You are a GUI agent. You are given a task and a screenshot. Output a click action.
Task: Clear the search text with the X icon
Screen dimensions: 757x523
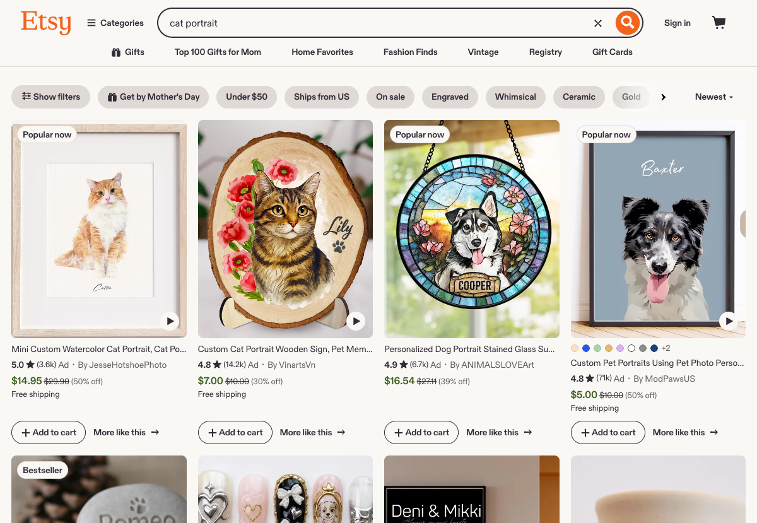(x=598, y=23)
